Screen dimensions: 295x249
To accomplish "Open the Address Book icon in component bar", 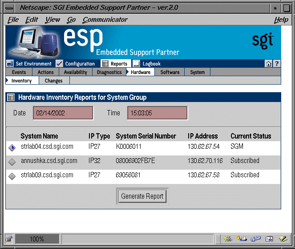I will tap(269, 239).
